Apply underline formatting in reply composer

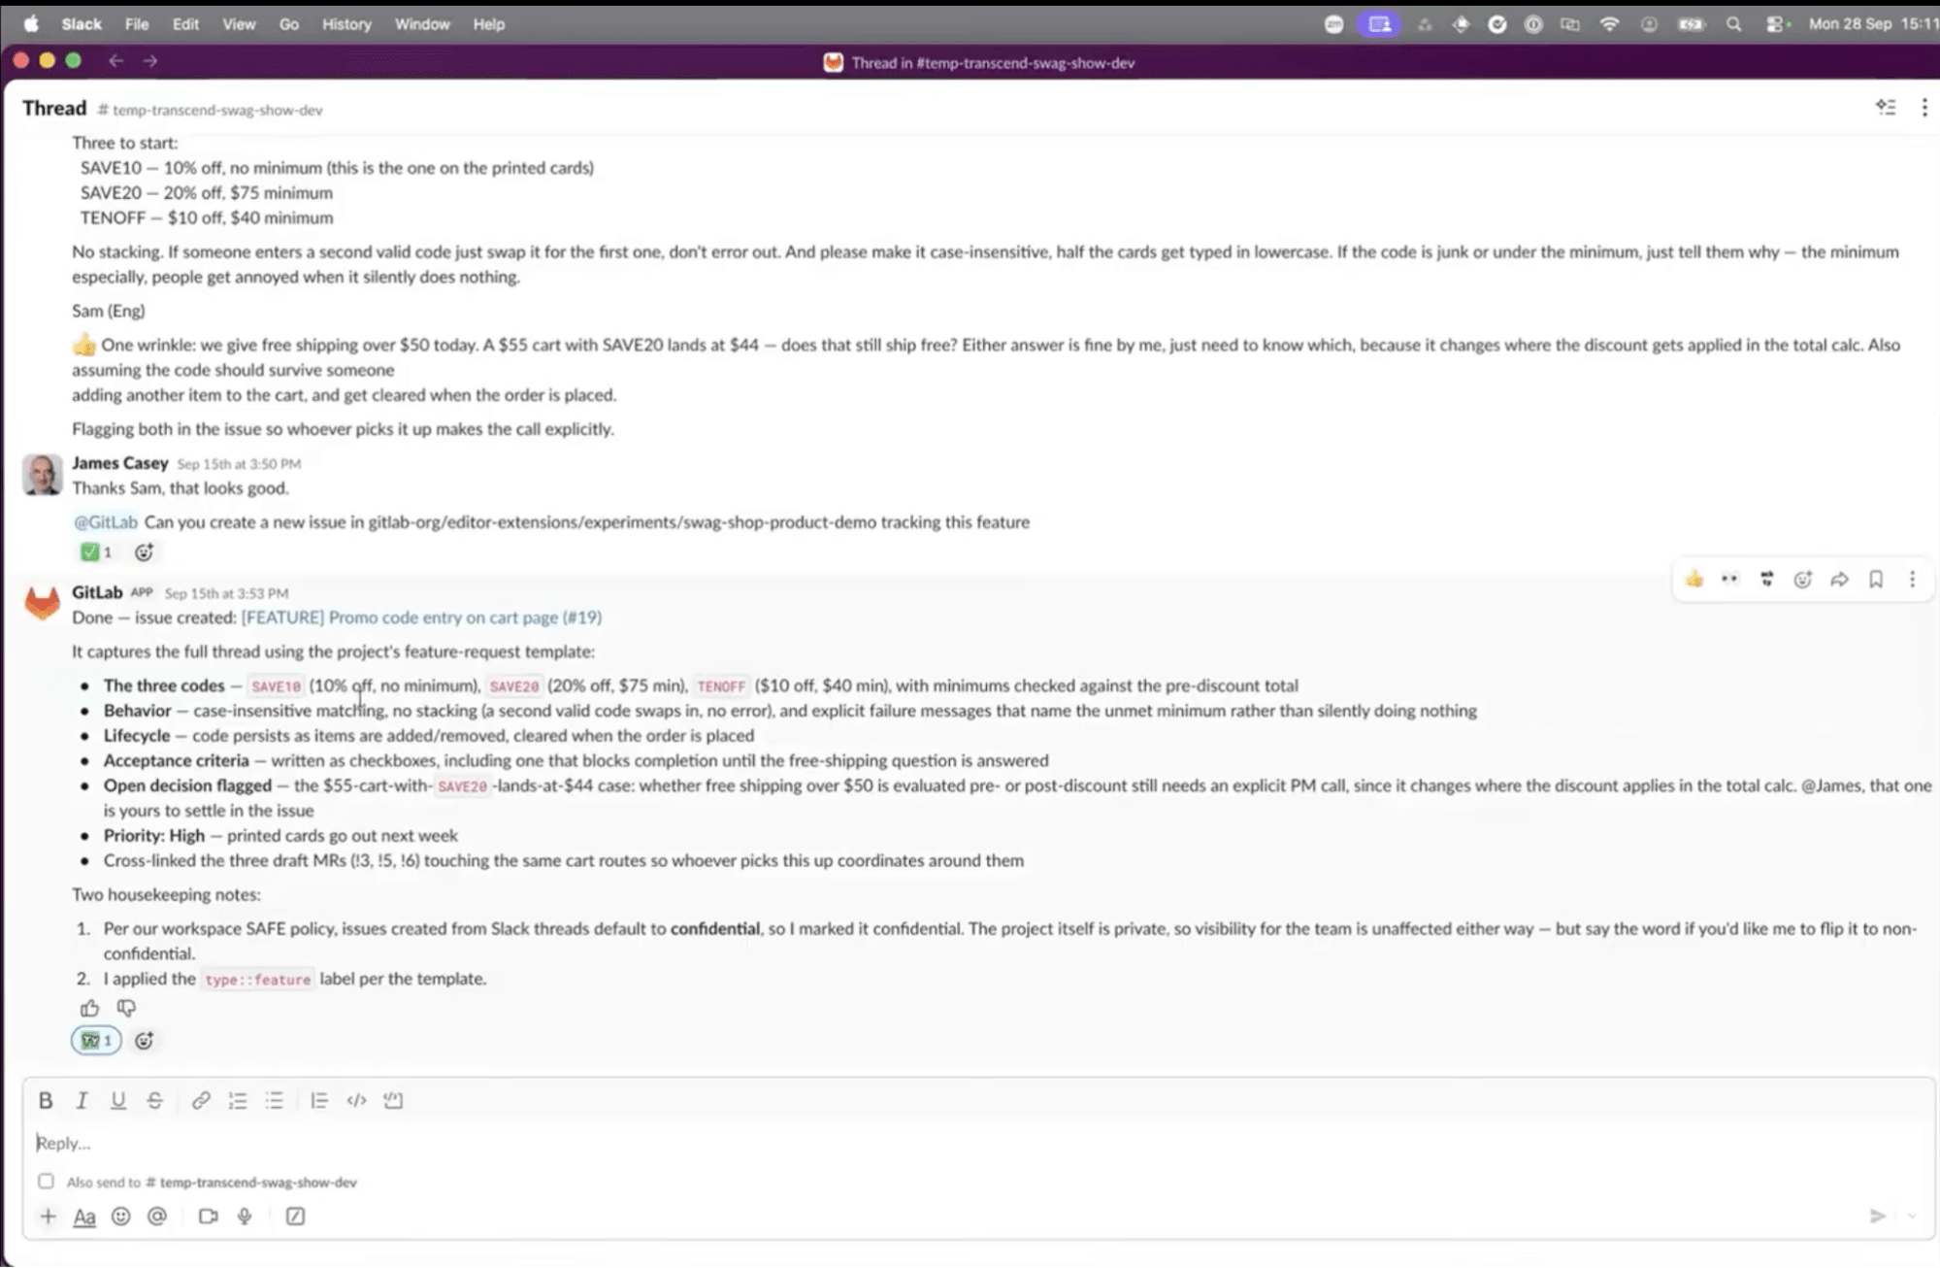(x=117, y=1100)
